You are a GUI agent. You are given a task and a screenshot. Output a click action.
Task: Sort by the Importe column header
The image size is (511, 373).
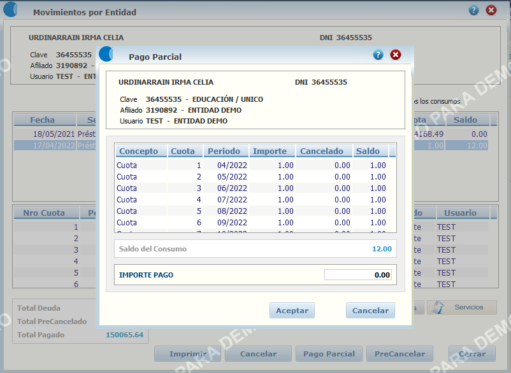[272, 151]
